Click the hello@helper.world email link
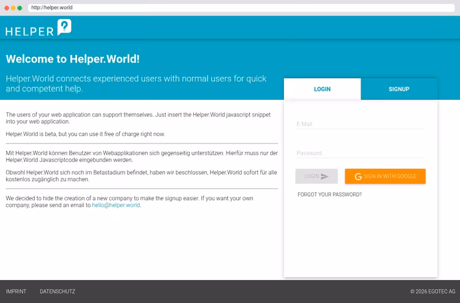 (x=116, y=205)
